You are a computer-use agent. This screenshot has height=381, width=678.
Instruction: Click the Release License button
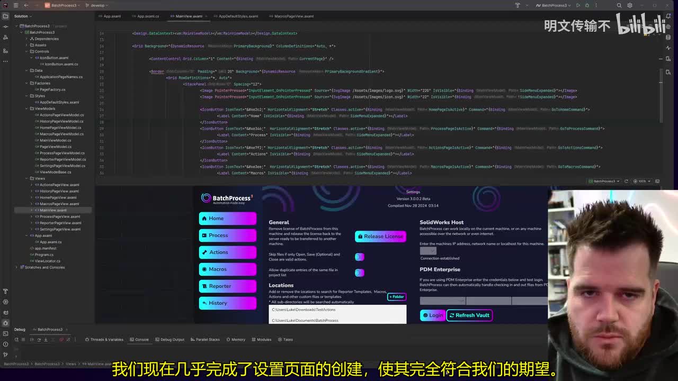click(x=380, y=236)
